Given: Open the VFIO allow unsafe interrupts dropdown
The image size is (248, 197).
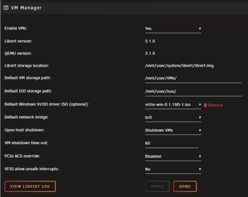Looking at the screenshot, I should [173, 169].
